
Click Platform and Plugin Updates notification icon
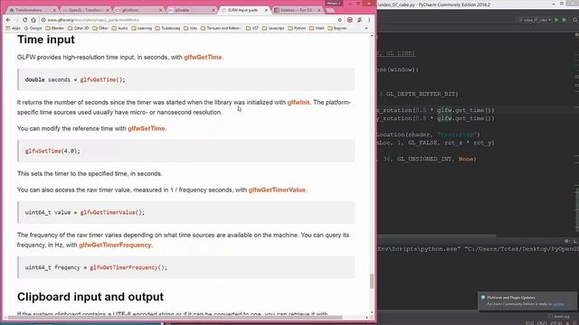pyautogui.click(x=482, y=297)
